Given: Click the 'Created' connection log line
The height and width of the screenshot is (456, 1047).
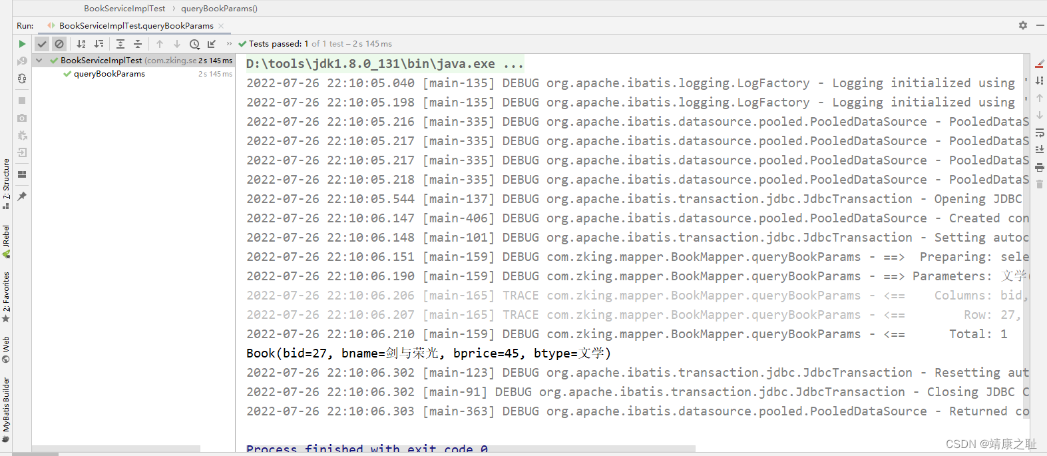Looking at the screenshot, I should [637, 218].
